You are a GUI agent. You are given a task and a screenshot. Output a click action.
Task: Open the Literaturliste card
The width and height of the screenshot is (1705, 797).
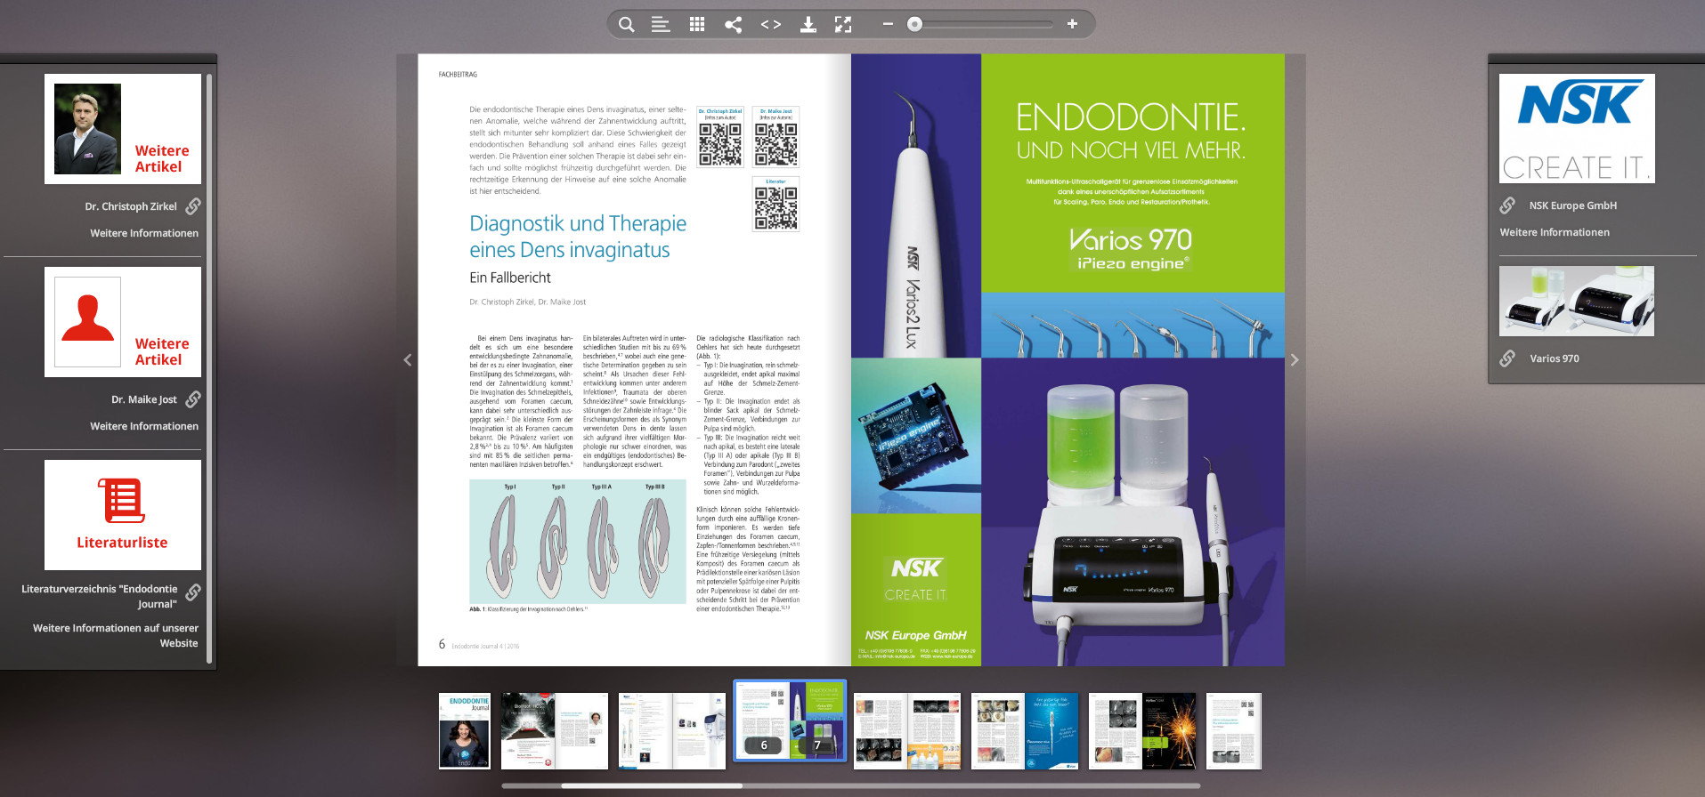point(123,515)
